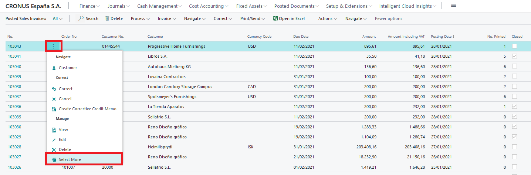Click the Select More list icon
This screenshot has width=531, height=175.
point(54,159)
